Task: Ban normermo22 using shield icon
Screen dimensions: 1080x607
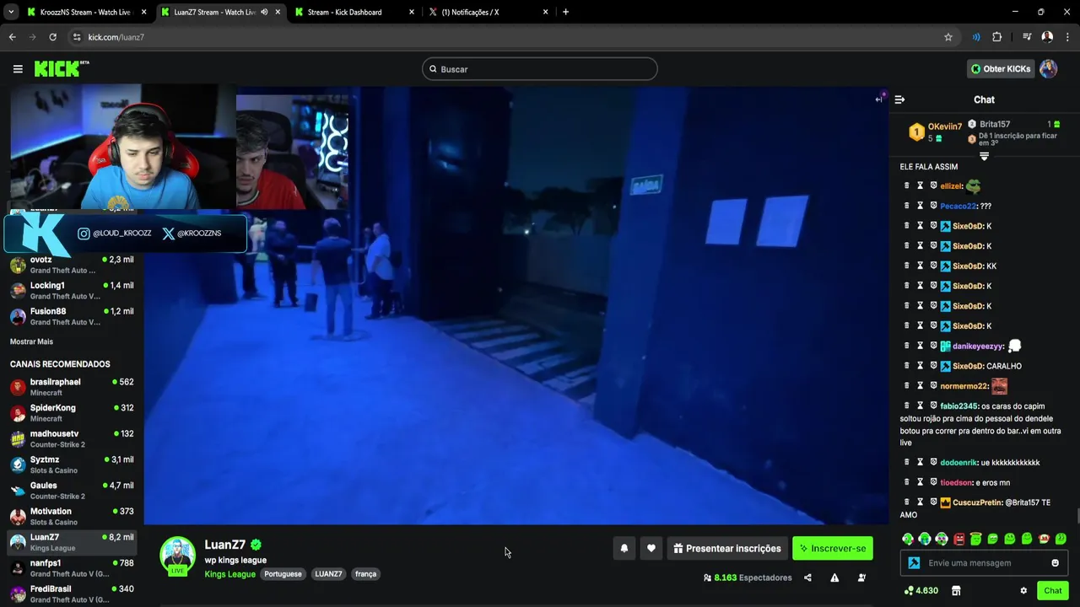Action: point(933,386)
